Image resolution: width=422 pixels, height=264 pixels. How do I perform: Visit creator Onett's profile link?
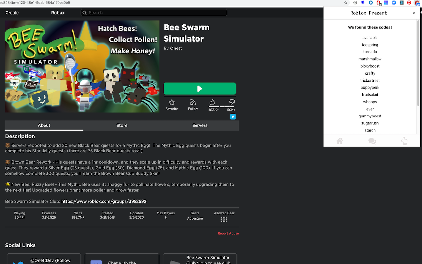[x=176, y=48]
